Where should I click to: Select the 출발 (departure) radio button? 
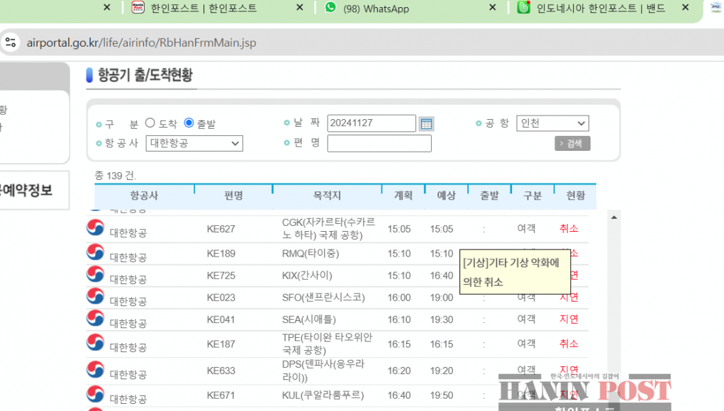189,123
